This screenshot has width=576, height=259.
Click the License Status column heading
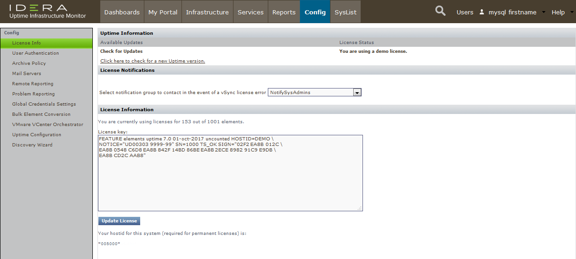tap(356, 43)
